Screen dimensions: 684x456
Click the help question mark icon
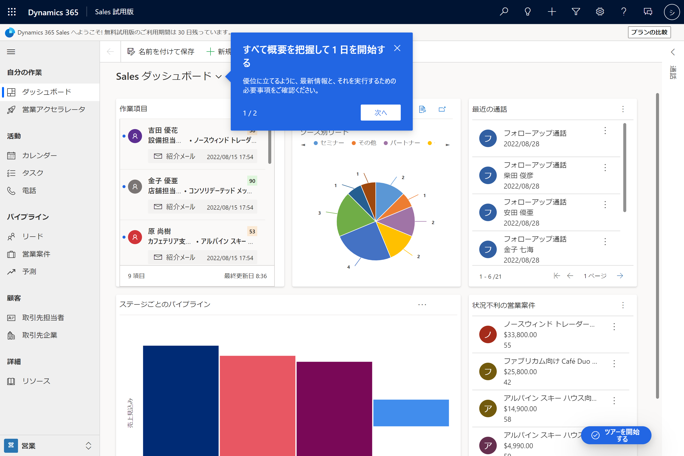(x=624, y=12)
